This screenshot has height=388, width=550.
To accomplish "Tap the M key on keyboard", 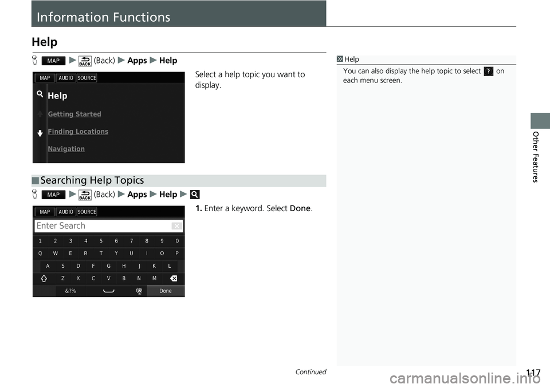I will [154, 278].
